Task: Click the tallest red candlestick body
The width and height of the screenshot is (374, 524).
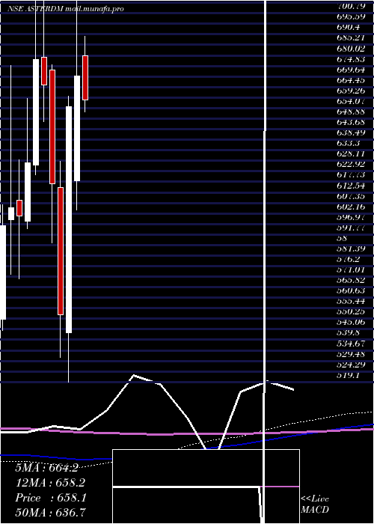Action: (x=61, y=251)
